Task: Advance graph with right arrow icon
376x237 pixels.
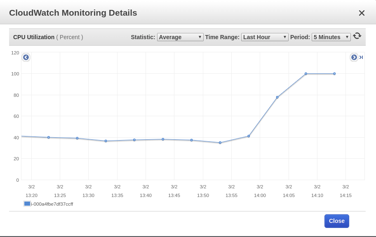Action: tap(354, 57)
